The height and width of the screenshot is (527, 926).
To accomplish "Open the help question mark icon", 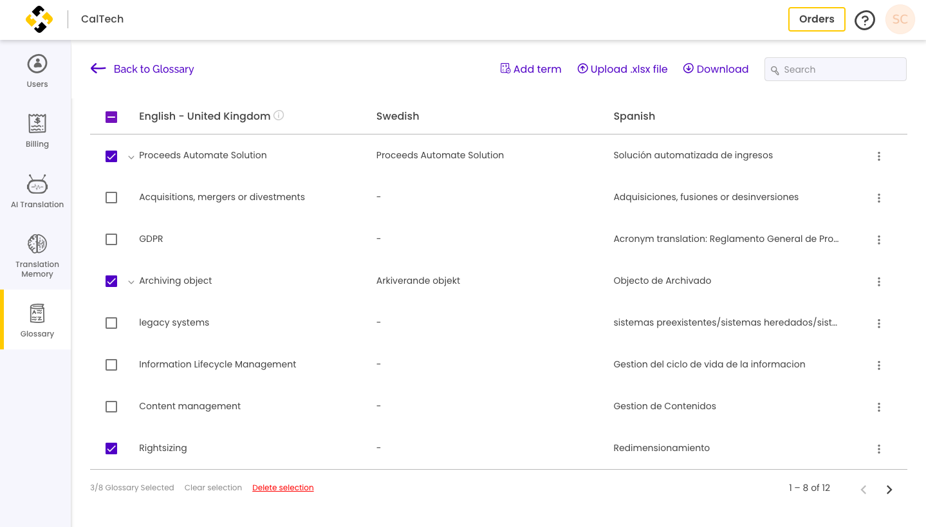I will point(864,20).
